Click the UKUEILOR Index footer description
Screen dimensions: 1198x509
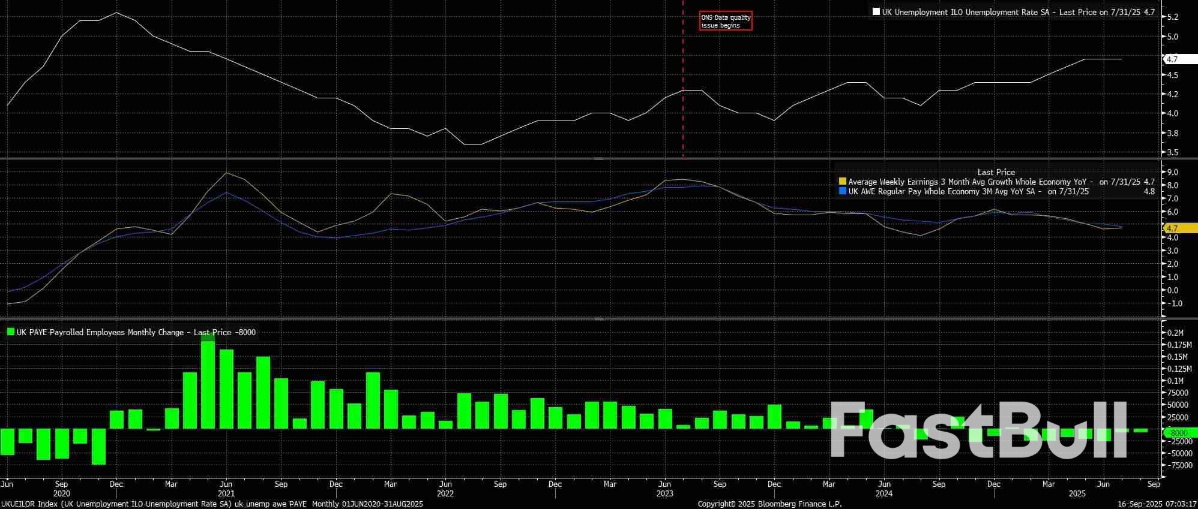212,504
